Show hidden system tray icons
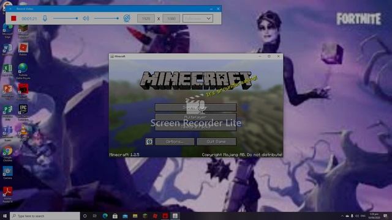392x220 pixels. tap(342, 216)
